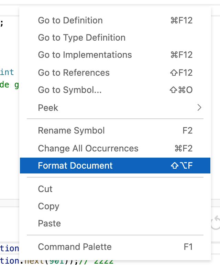The height and width of the screenshot is (265, 220).
Task: Select Go to Symbol... option
Action: (69, 90)
